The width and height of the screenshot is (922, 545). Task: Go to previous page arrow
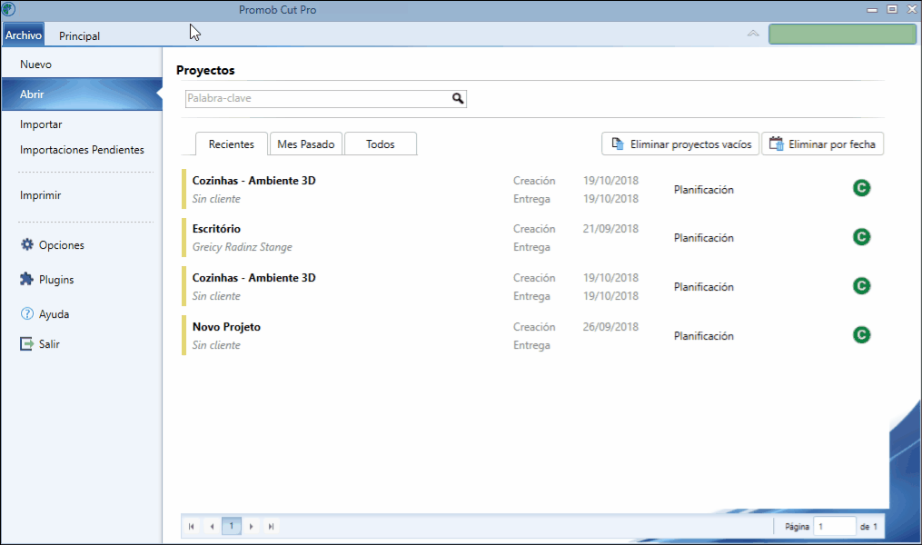212,526
